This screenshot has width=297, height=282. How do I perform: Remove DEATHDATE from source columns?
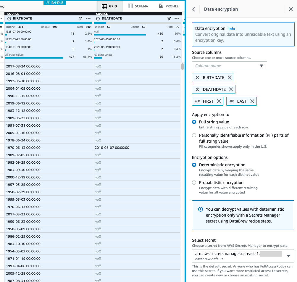[x=231, y=89]
